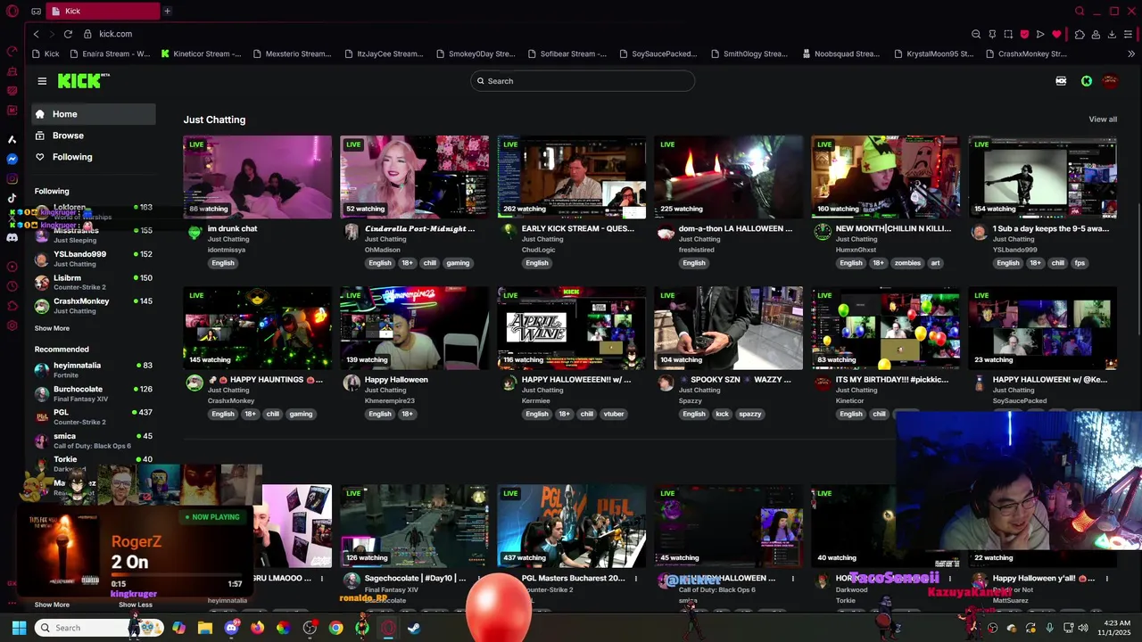Click the zoom-out magnifier in address bar
Viewport: 1142px width, 642px height.
point(976,34)
